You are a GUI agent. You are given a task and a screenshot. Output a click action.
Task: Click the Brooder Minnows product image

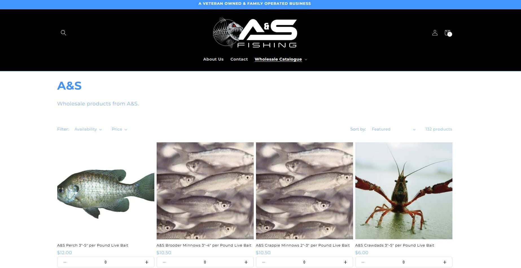(205, 191)
